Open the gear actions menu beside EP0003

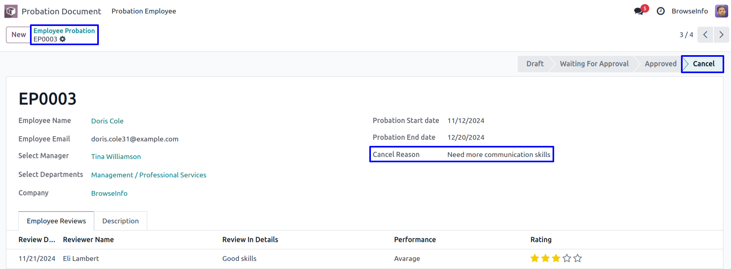(63, 39)
